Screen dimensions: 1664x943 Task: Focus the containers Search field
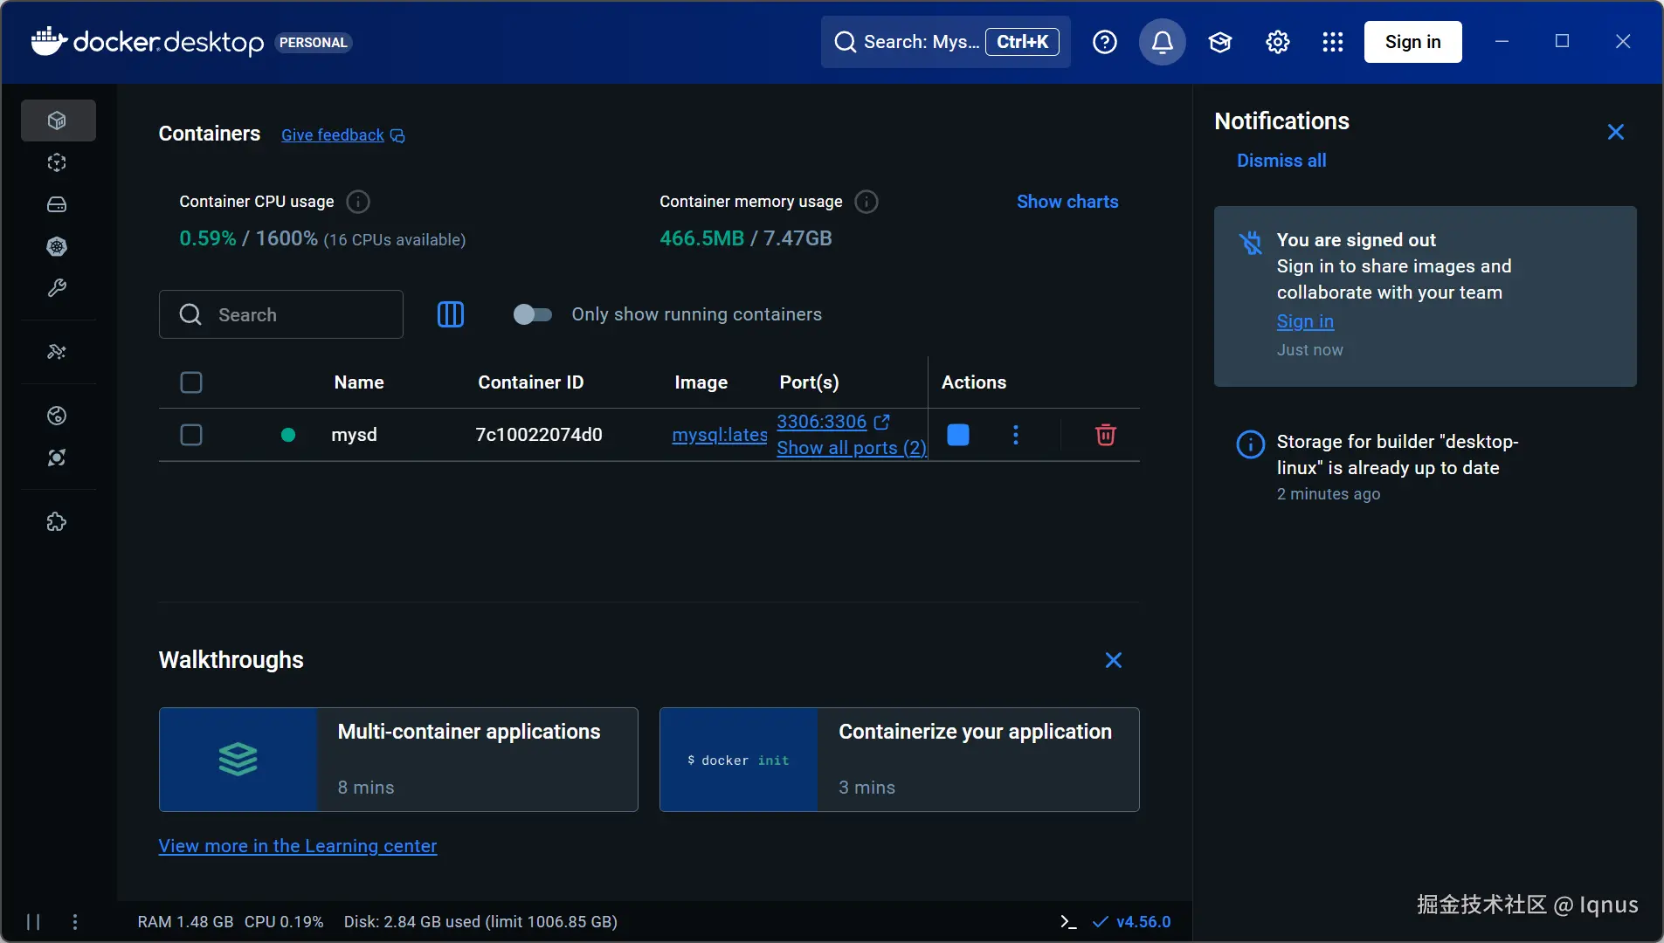point(281,314)
